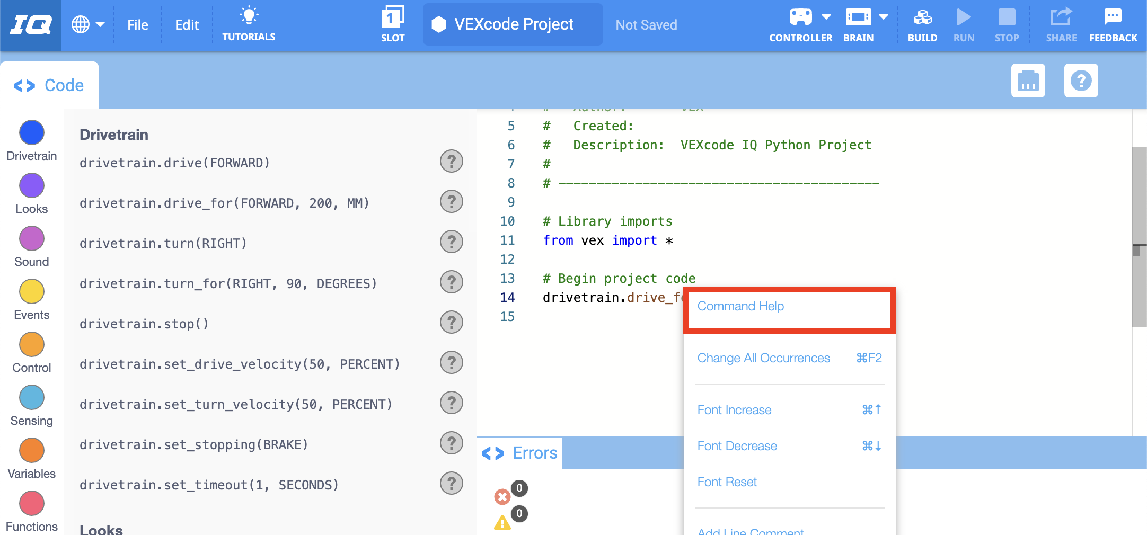Expand the Brain dropdown arrow

[884, 17]
